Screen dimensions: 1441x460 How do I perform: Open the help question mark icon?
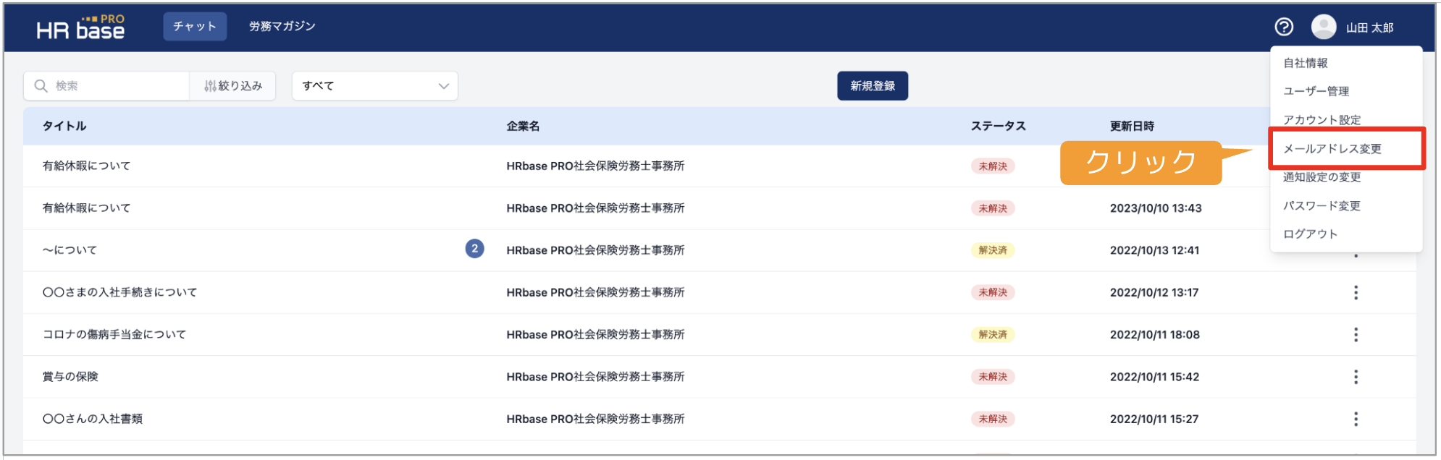[1283, 27]
